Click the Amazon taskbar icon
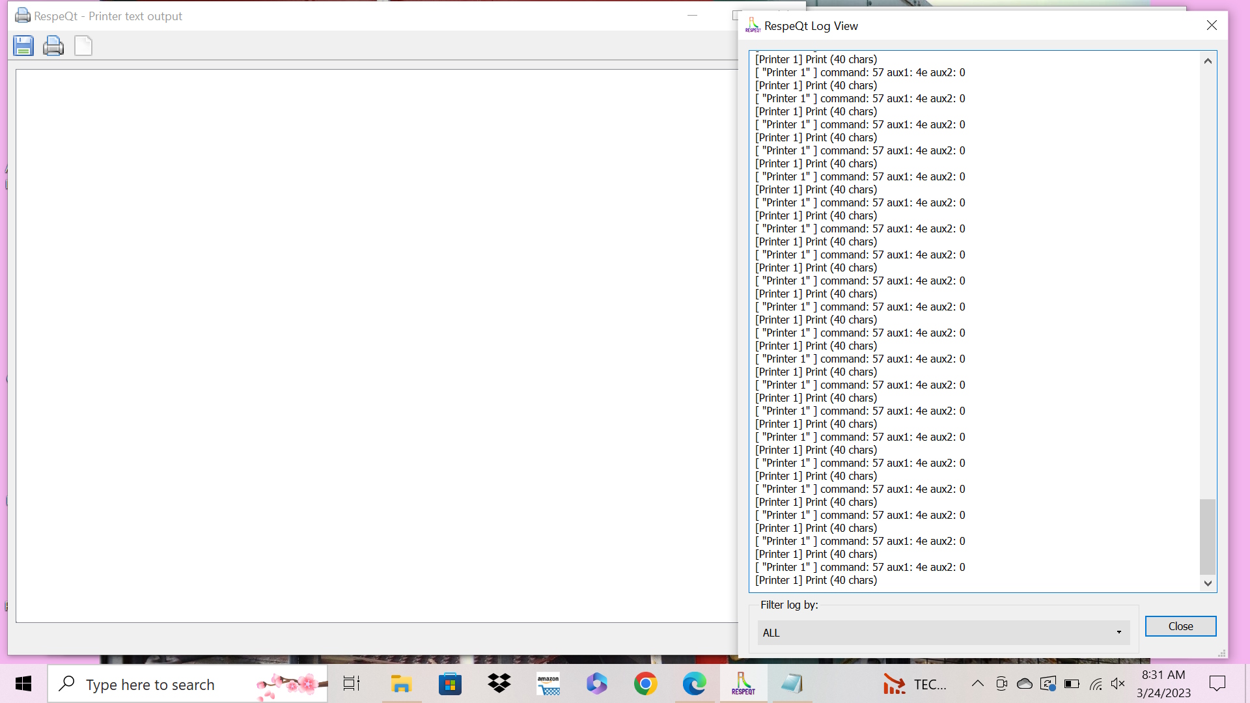 coord(548,684)
